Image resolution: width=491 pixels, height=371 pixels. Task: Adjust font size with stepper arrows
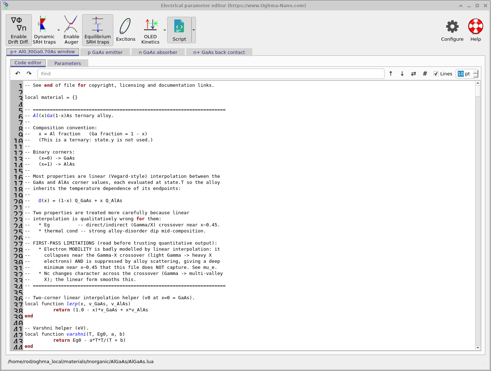pos(476,74)
